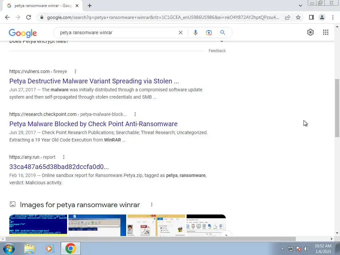Open Petya Destructive Malware Variant link
The width and height of the screenshot is (340, 255).
click(x=94, y=81)
